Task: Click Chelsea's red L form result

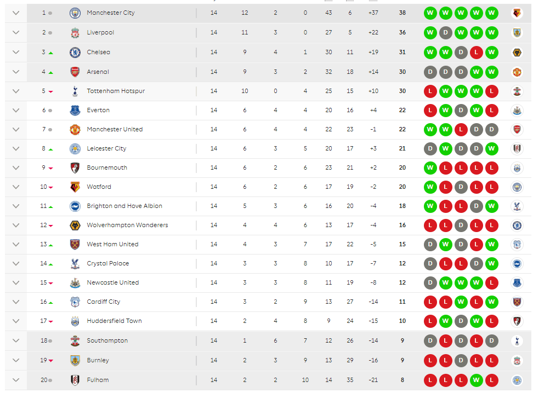Action: [476, 52]
